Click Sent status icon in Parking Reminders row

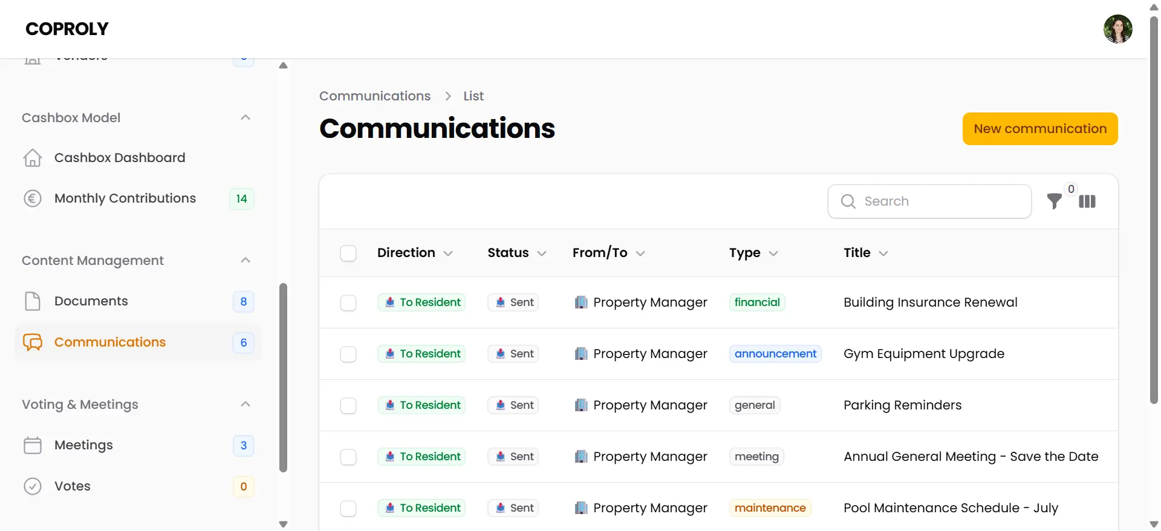click(501, 405)
